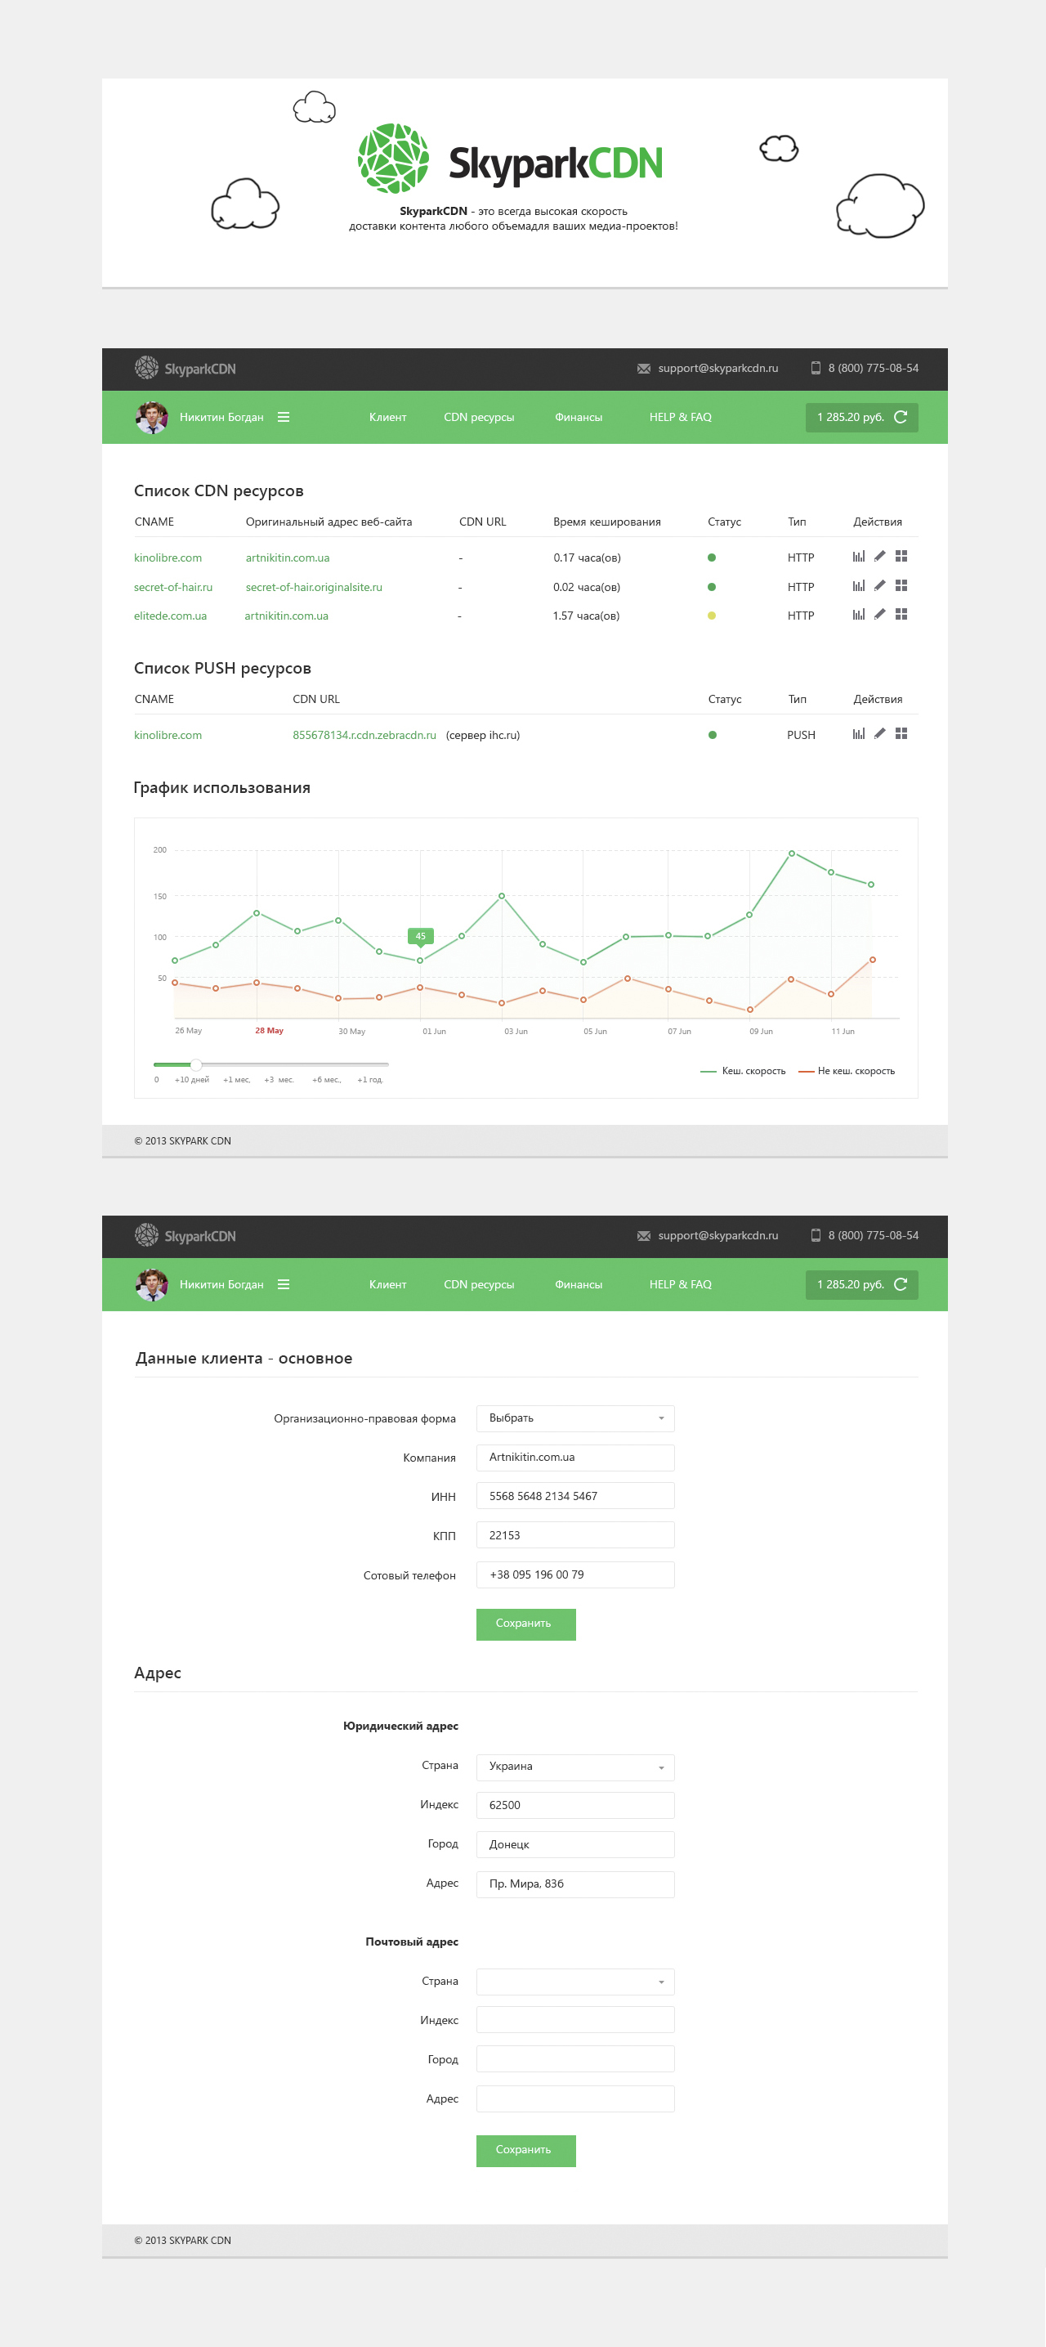Click the chart data point with the 45 tooltip
The height and width of the screenshot is (2347, 1046).
click(x=420, y=961)
